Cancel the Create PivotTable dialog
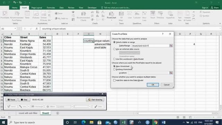Viewport: 222px width, 125px height. click(166, 85)
